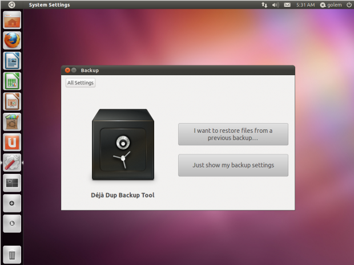Select the System Settings wrench icon
This screenshot has height=265, width=354.
[x=12, y=162]
